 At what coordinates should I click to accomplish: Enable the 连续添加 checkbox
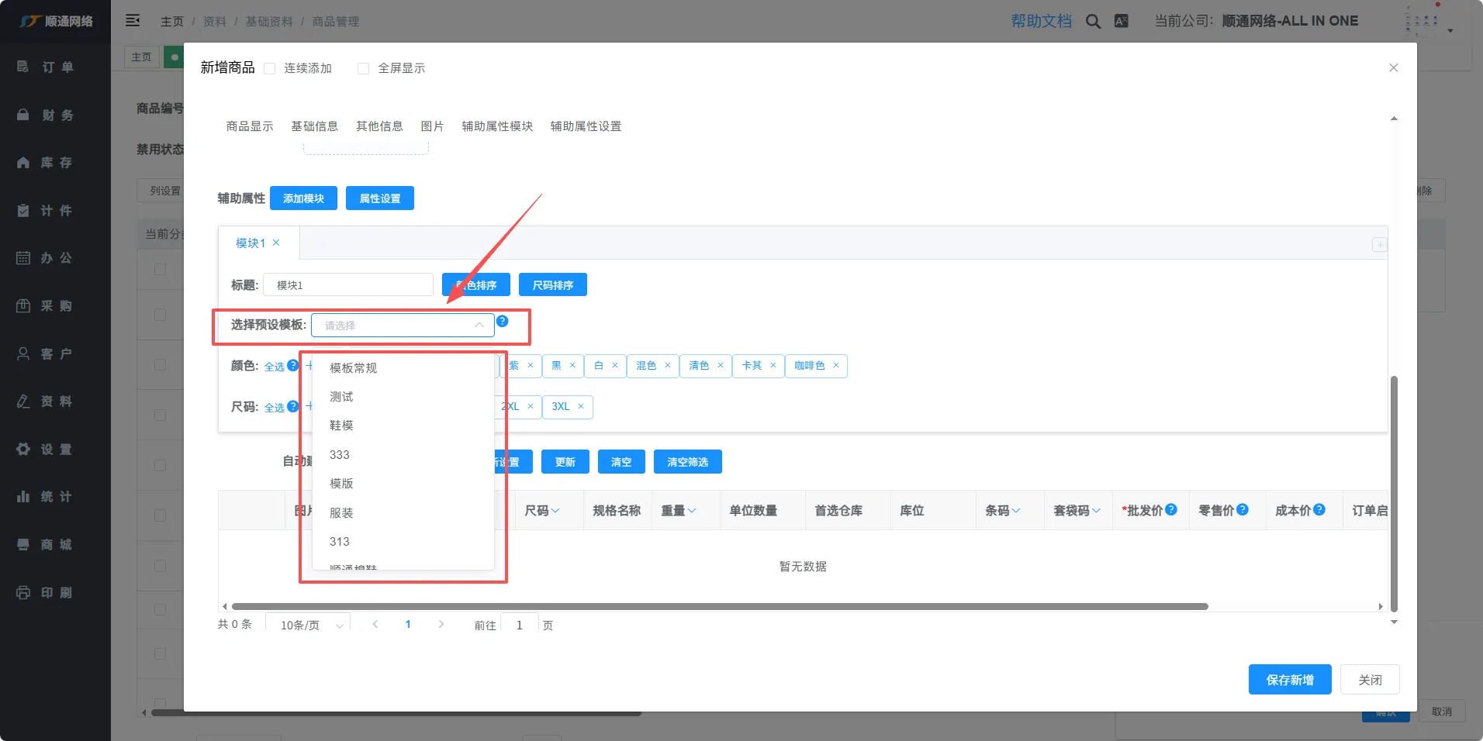tap(270, 68)
